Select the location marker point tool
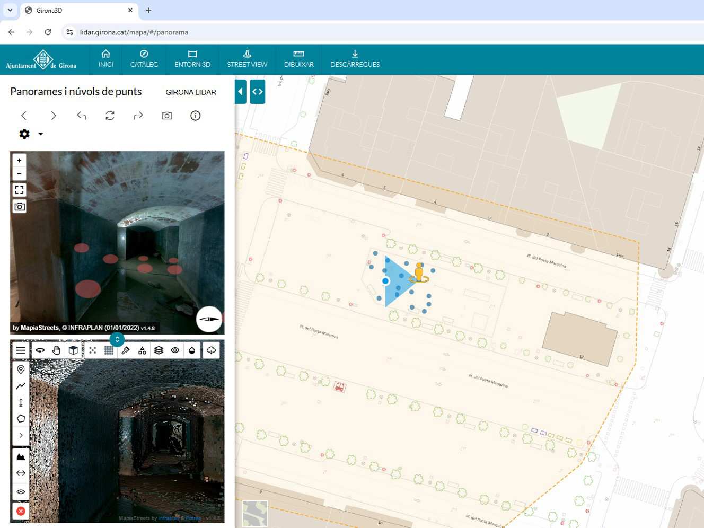 21,369
